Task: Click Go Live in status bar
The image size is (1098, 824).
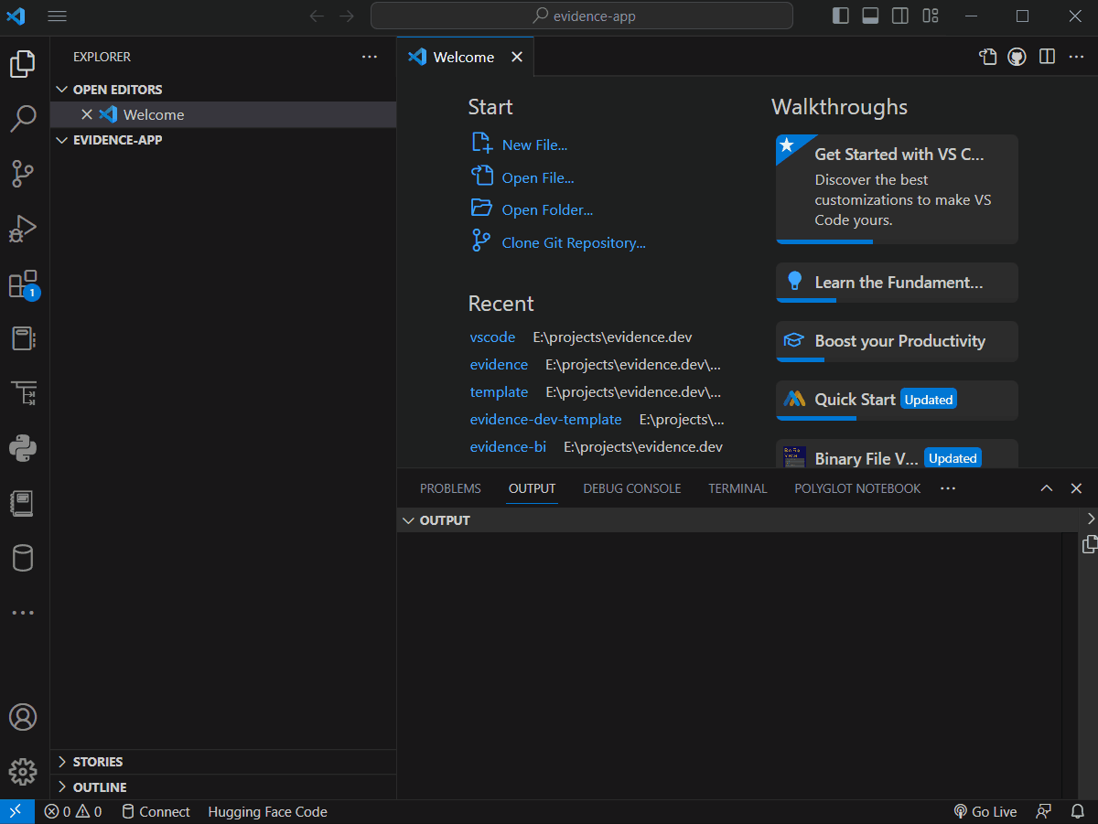Action: point(985,811)
